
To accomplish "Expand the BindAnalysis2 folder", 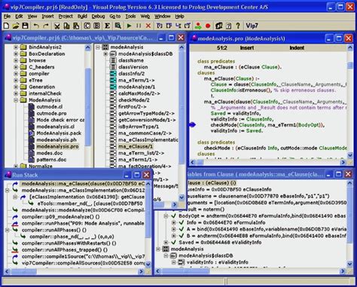I will coord(16,47).
